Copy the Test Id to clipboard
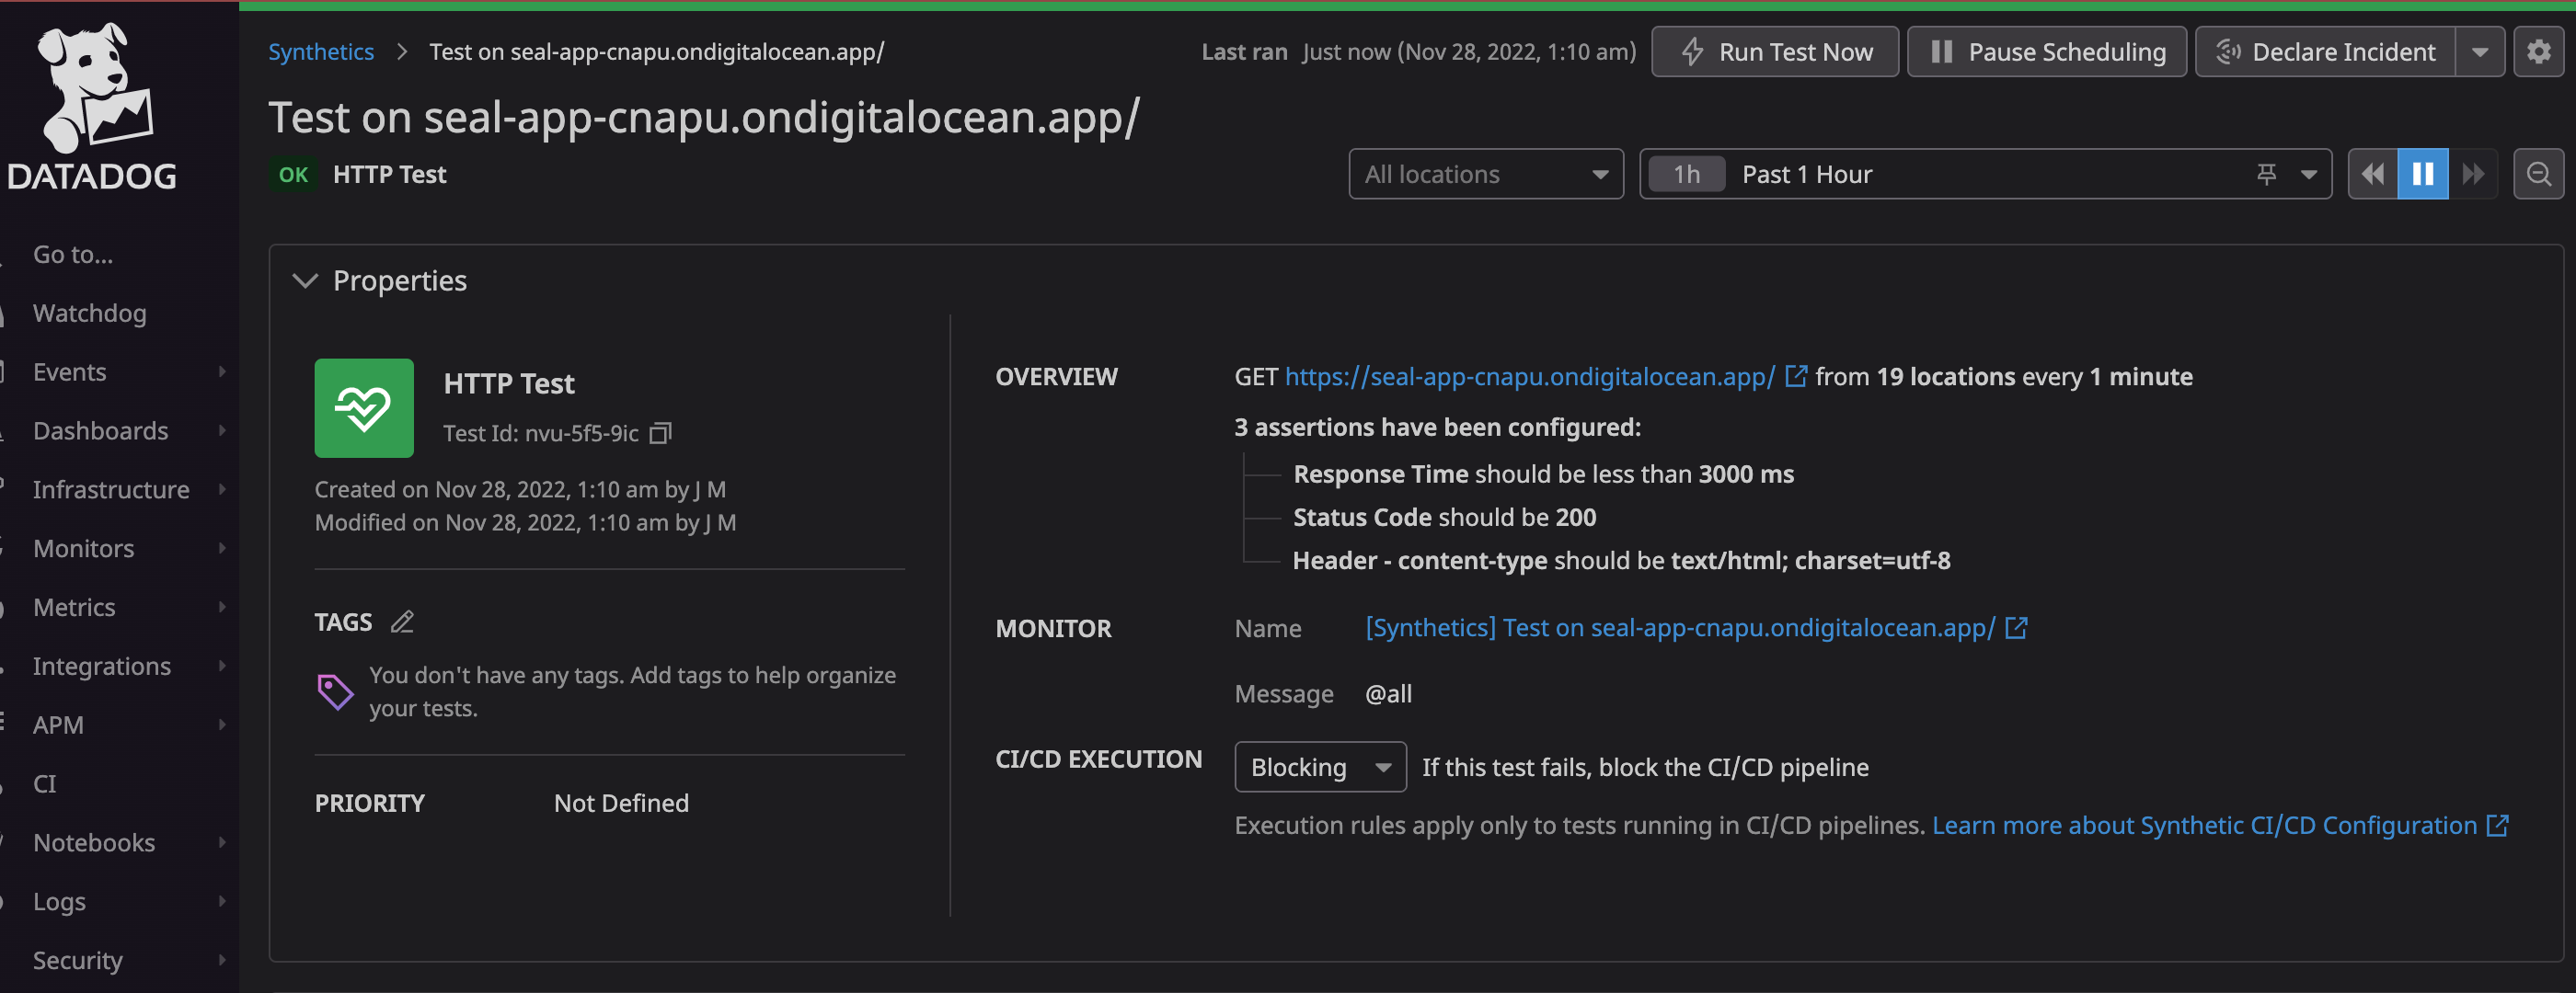The image size is (2576, 993). 660,434
